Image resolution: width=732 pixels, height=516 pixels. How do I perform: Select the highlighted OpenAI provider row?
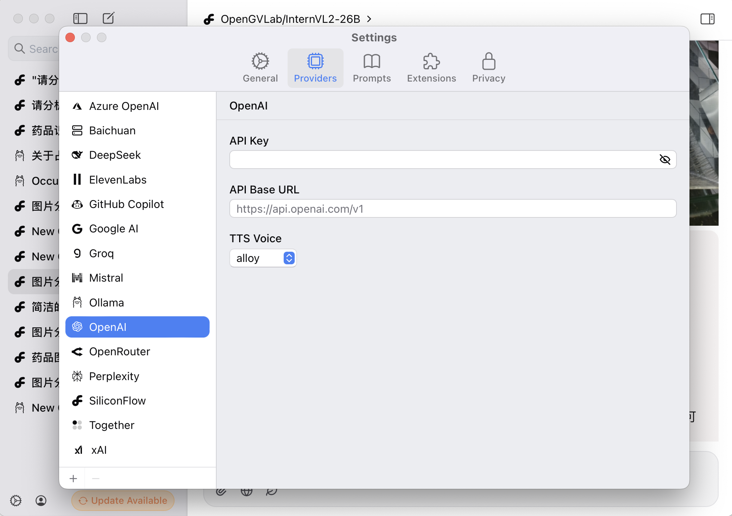[137, 327]
